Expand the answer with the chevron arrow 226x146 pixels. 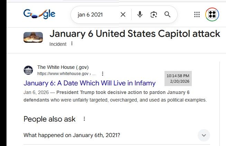click(204, 135)
